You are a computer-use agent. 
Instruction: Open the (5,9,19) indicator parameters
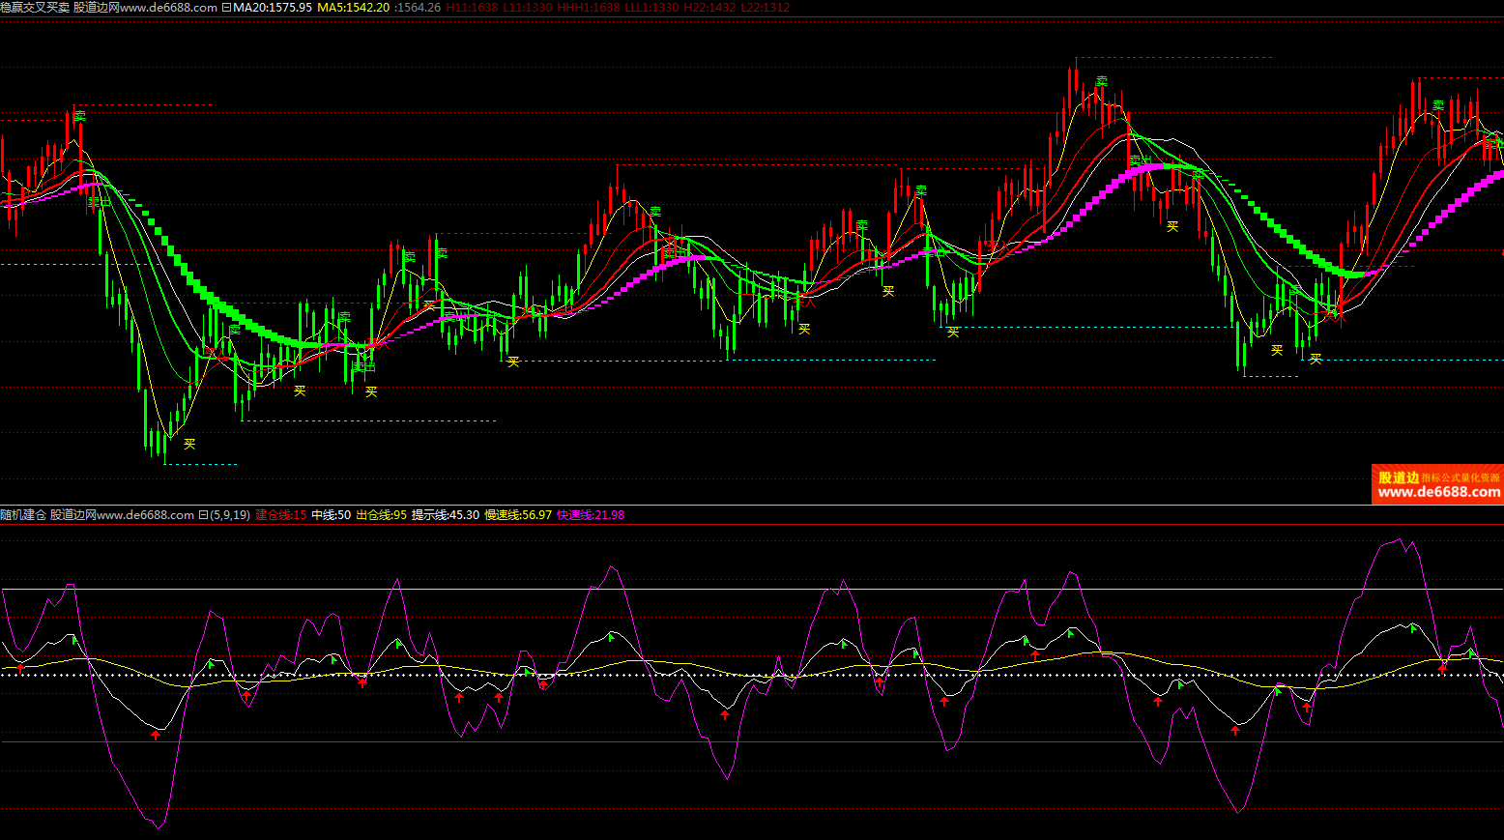point(229,515)
